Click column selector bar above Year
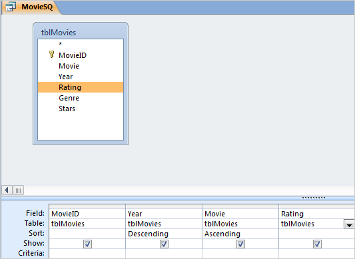The image size is (355, 259). (x=164, y=206)
